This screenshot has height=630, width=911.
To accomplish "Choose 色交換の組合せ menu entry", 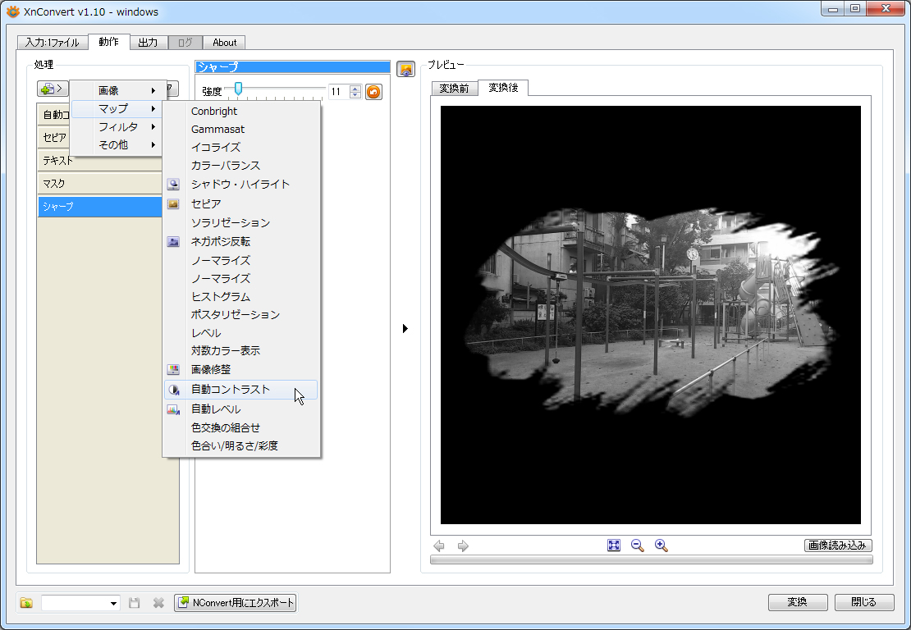I will (241, 427).
